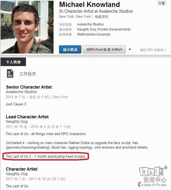Image resolution: width=171 pixels, height=190 pixels.
Task: Click the 17173 news watermark logo
Action: point(152,176)
